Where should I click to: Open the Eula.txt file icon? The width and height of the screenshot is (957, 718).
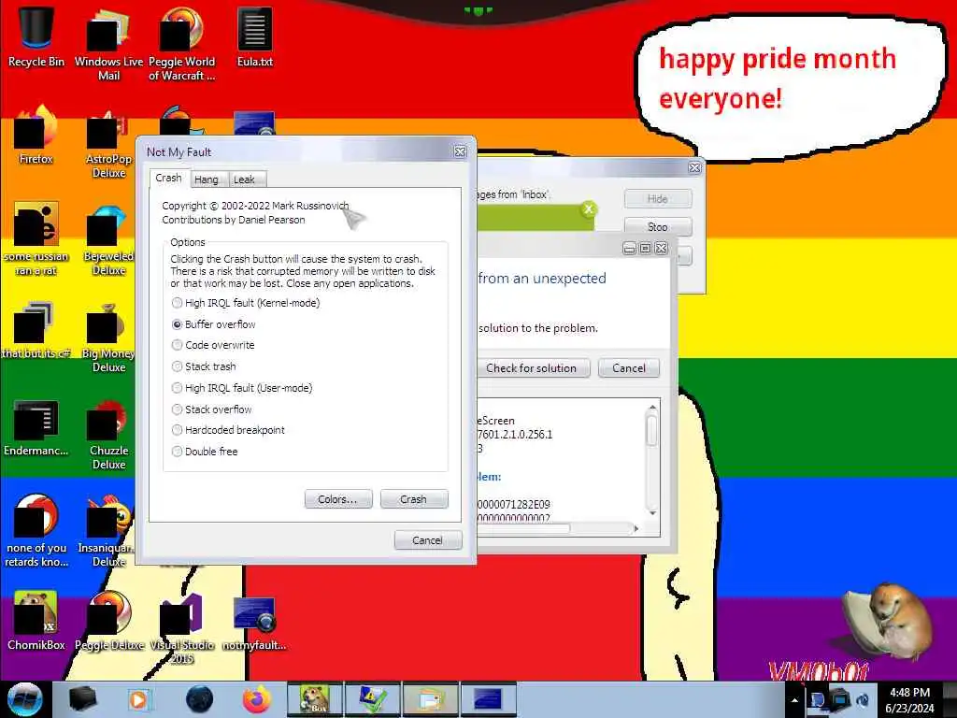point(254,36)
